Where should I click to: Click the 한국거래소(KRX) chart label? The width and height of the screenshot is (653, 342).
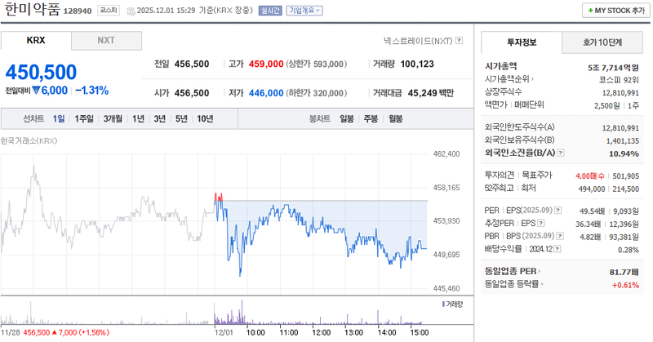pyautogui.click(x=29, y=140)
